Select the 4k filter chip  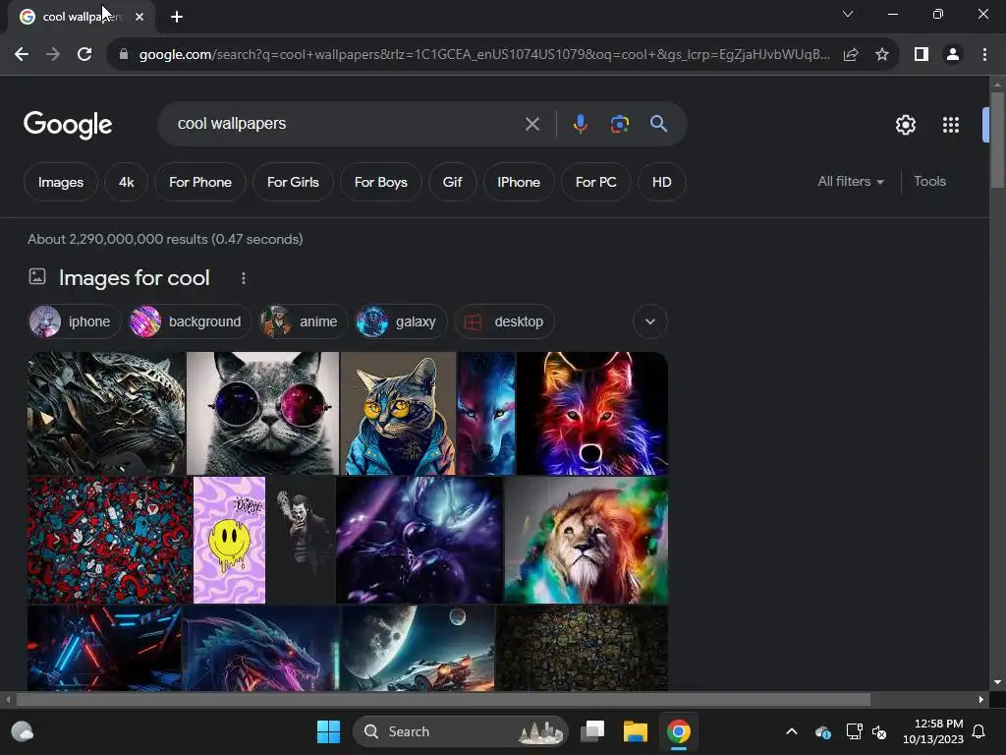127,182
